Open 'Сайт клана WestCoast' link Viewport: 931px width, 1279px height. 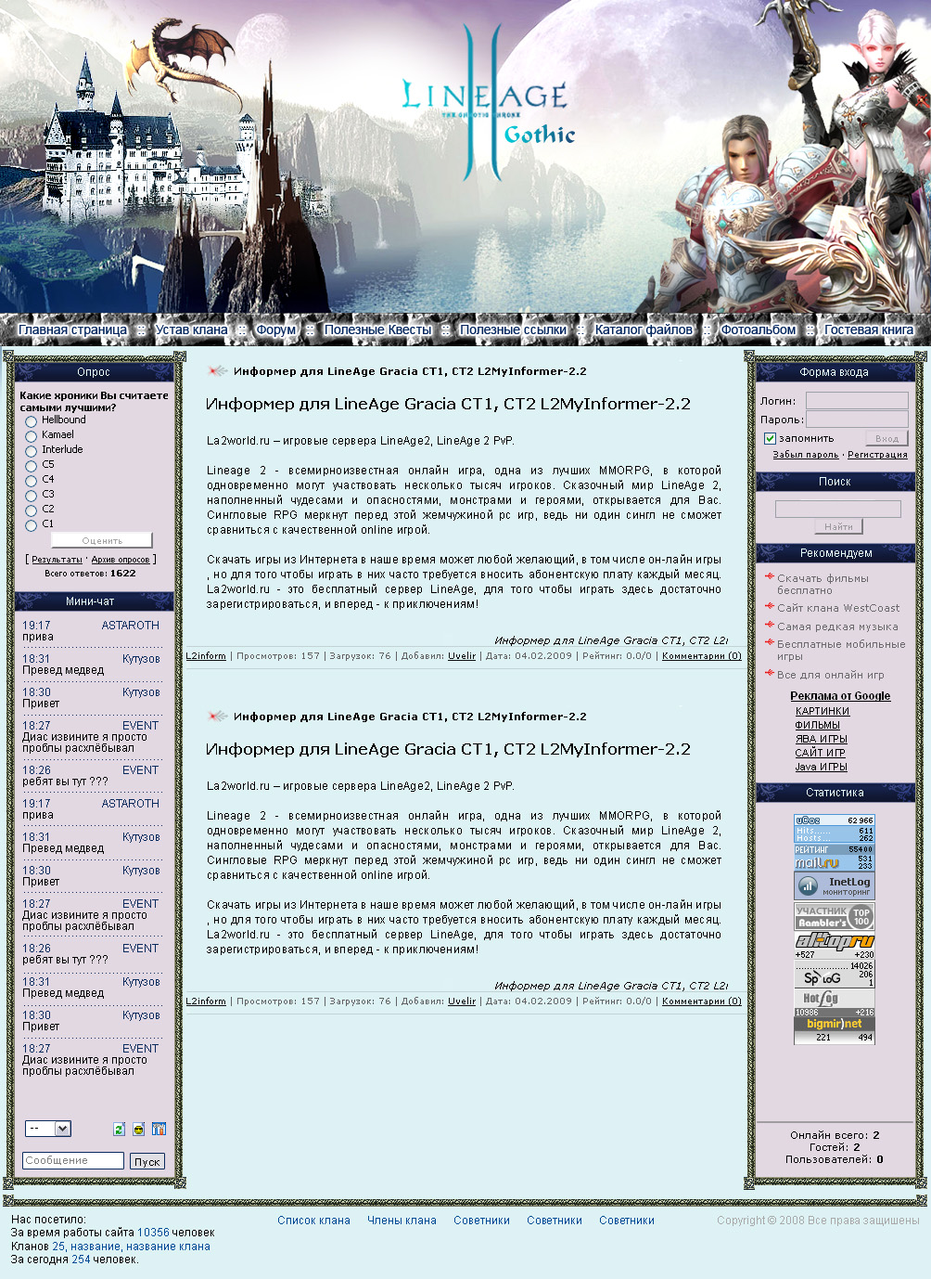pos(838,608)
